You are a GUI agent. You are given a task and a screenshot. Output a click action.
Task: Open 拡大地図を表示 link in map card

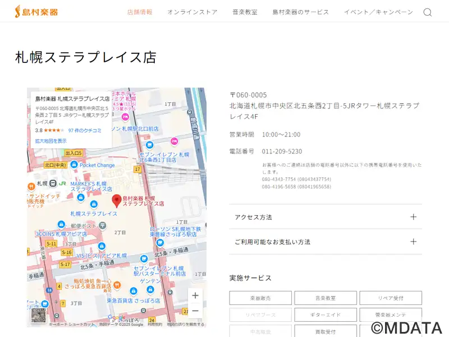click(x=51, y=141)
